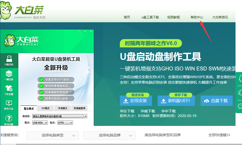Open the 首页 navigation item
Screen dimensions: 242x145
(127, 17)
